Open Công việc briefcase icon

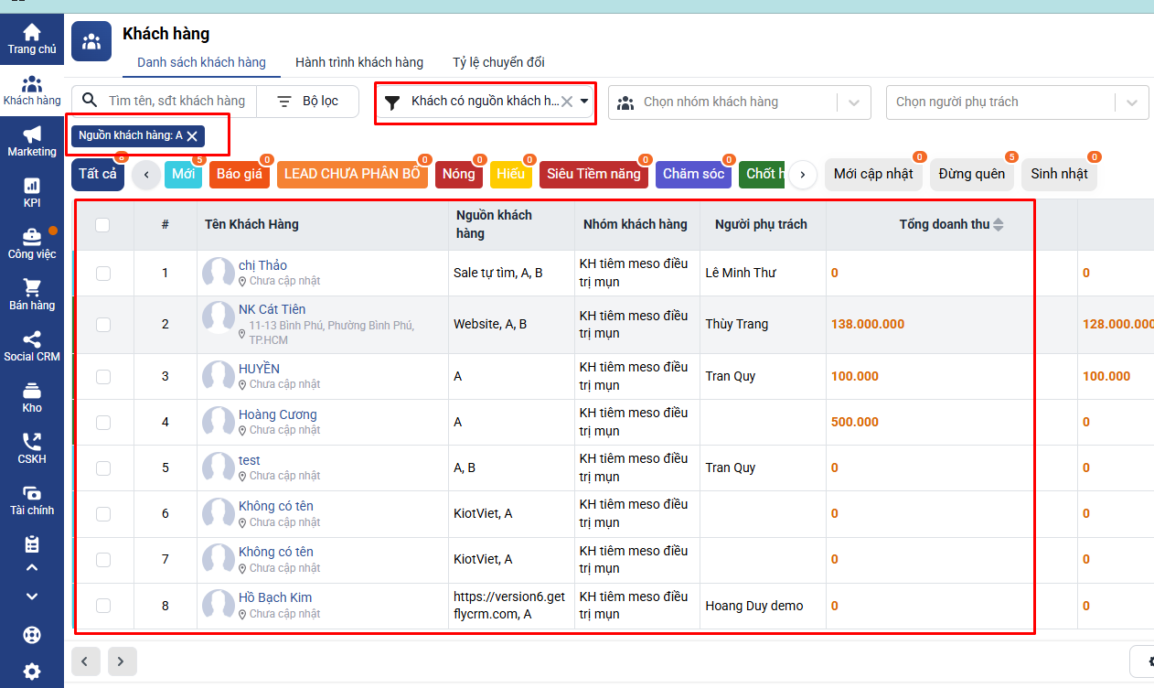[32, 238]
